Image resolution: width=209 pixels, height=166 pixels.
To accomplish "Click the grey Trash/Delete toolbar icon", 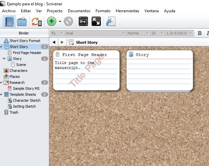I will [68, 21].
